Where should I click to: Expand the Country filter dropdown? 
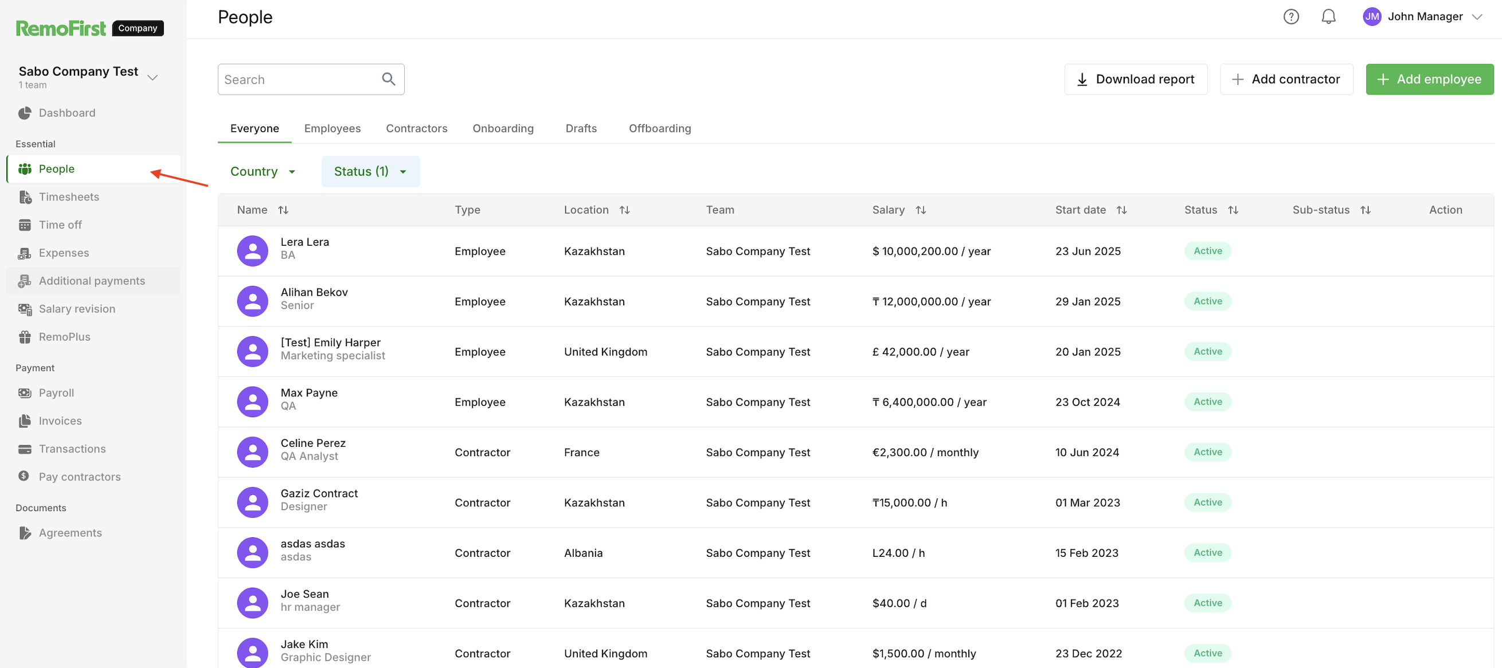[263, 171]
